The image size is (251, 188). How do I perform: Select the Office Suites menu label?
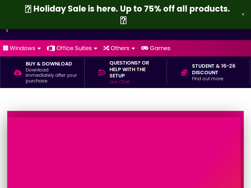click(74, 48)
